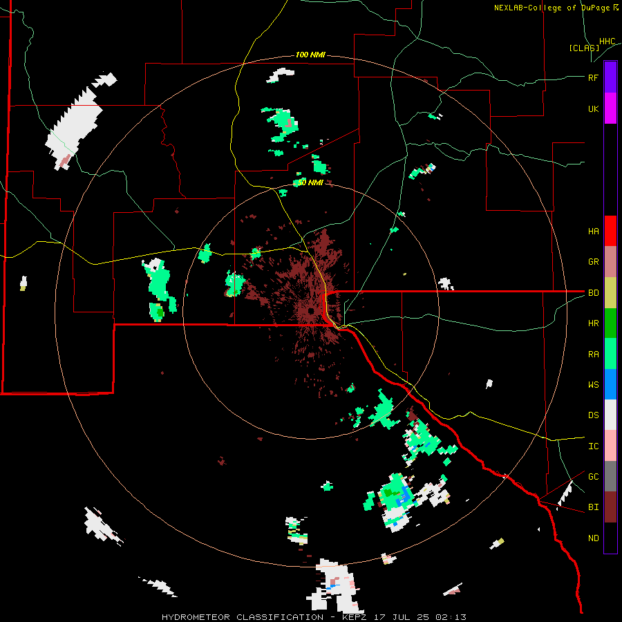Click the ND legend label
Screen dimensions: 622x622
tap(593, 538)
